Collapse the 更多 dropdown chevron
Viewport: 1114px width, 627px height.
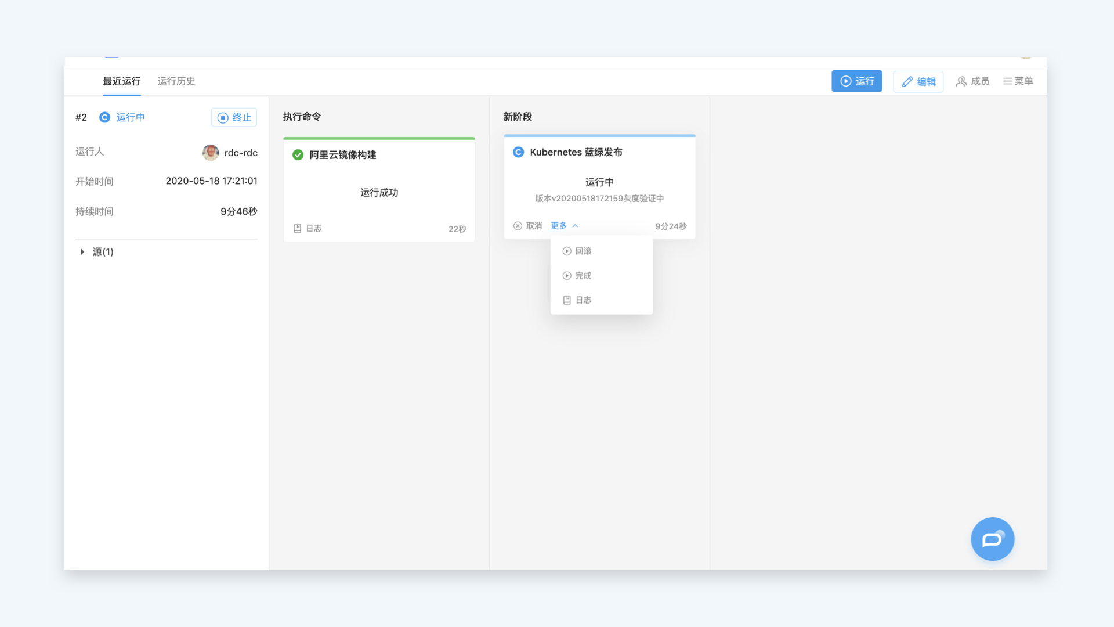[575, 226]
